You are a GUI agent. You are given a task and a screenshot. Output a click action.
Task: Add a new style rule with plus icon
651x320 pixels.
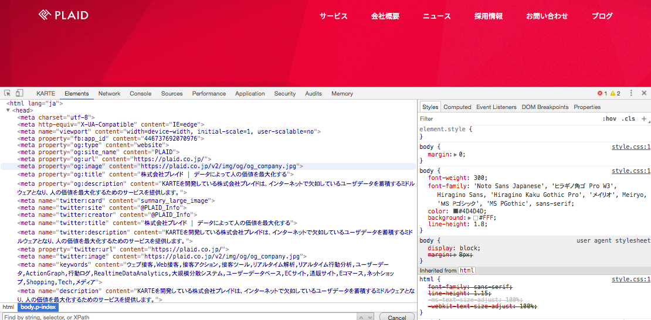point(644,118)
